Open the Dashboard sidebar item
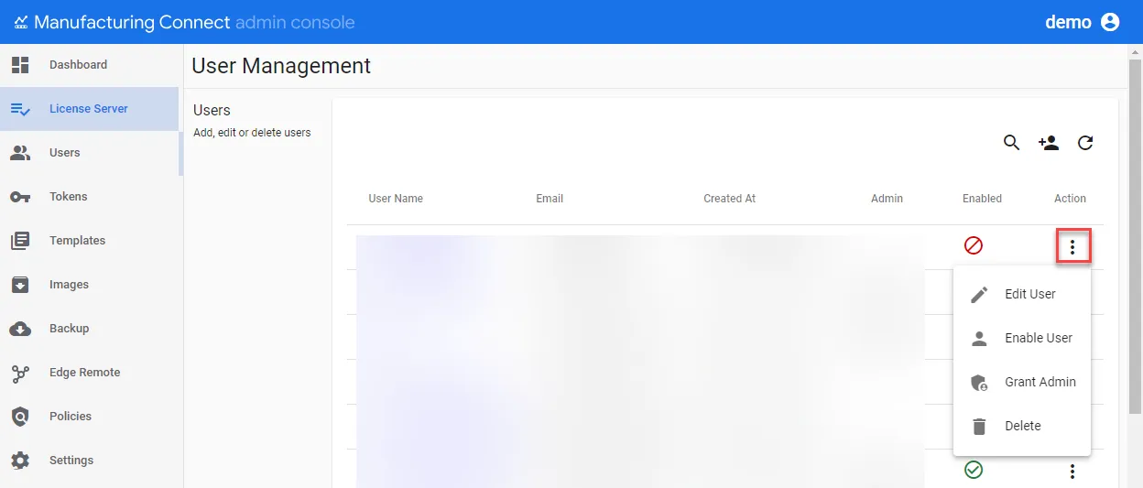 tap(92, 65)
